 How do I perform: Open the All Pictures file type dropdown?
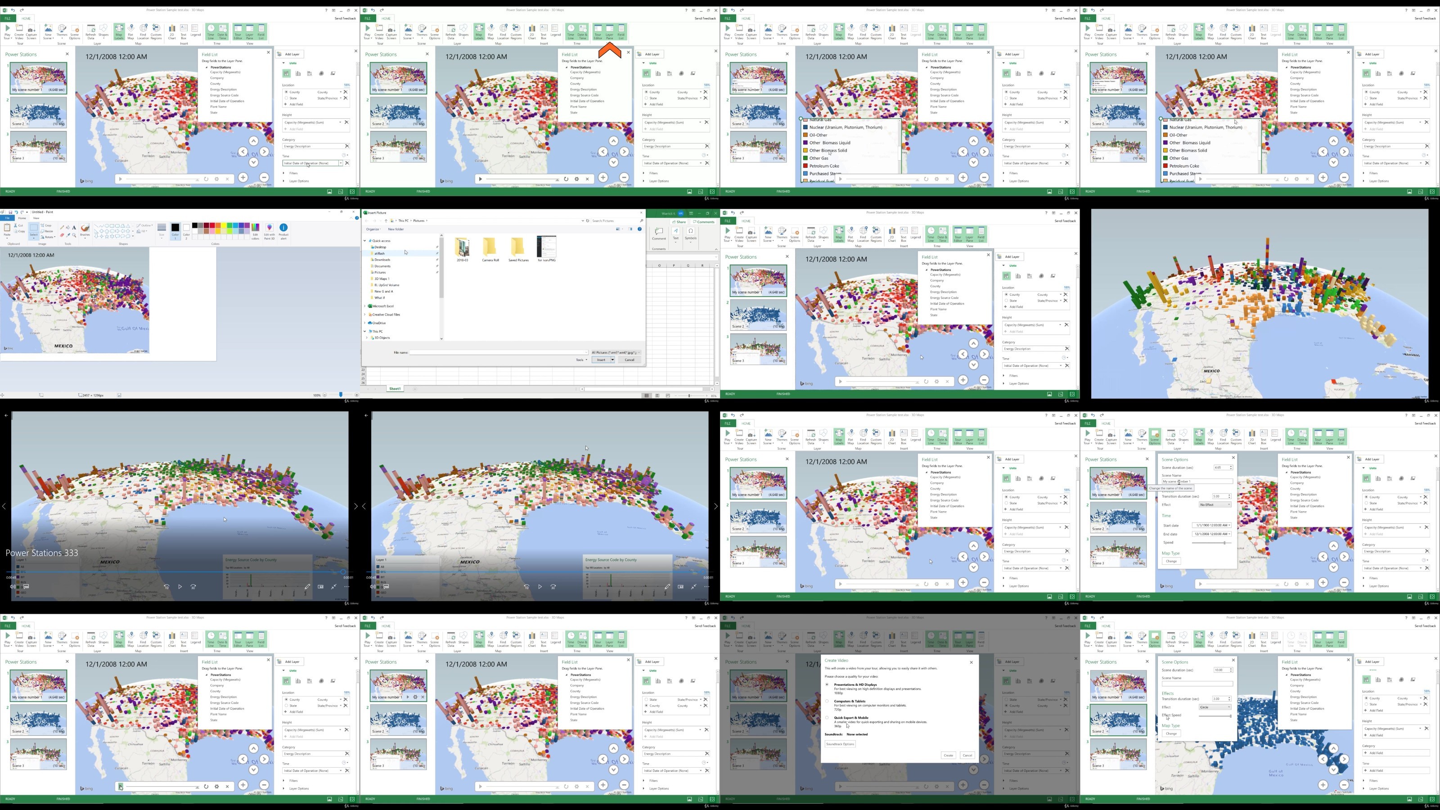click(x=616, y=353)
